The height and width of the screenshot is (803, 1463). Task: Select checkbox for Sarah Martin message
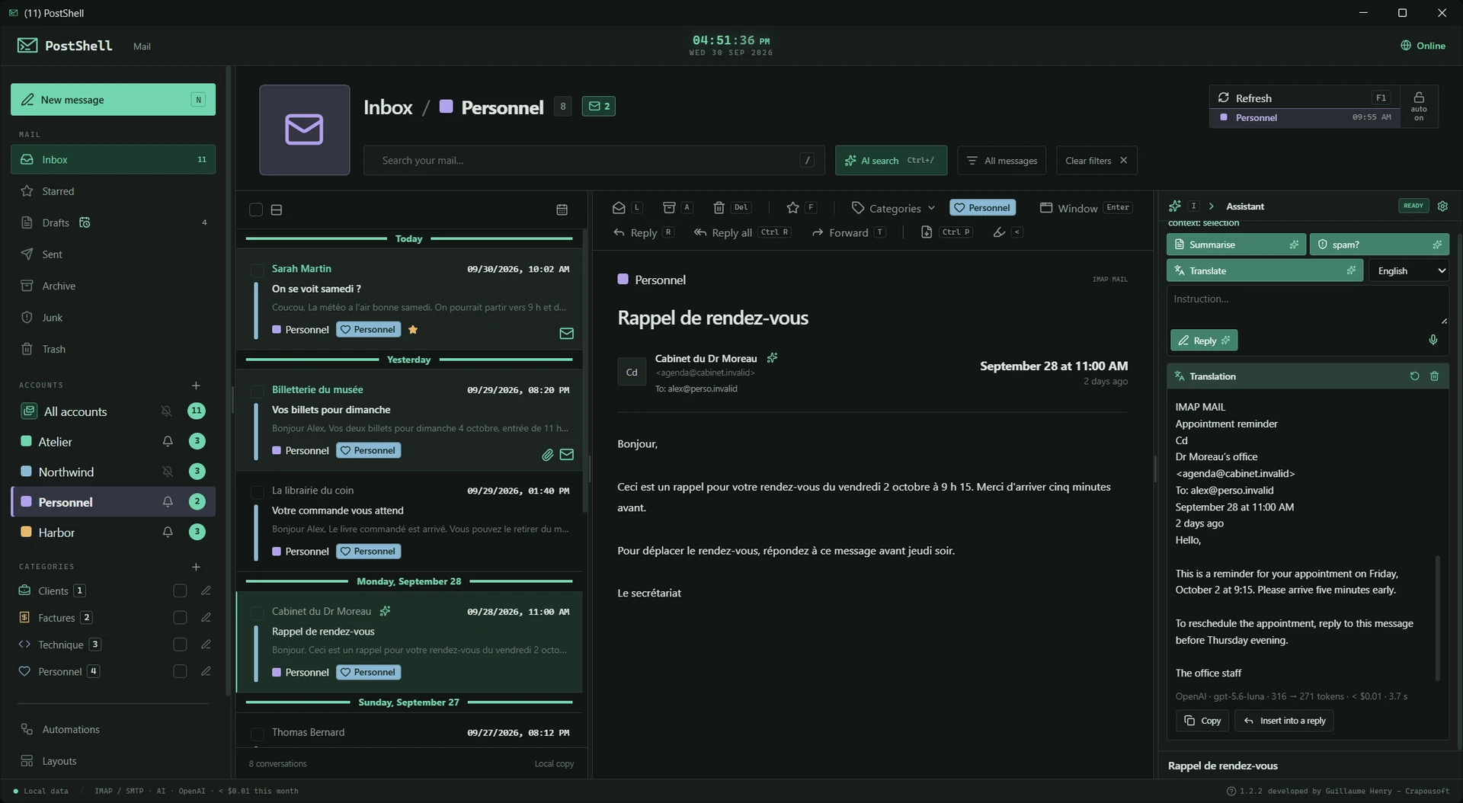(257, 270)
